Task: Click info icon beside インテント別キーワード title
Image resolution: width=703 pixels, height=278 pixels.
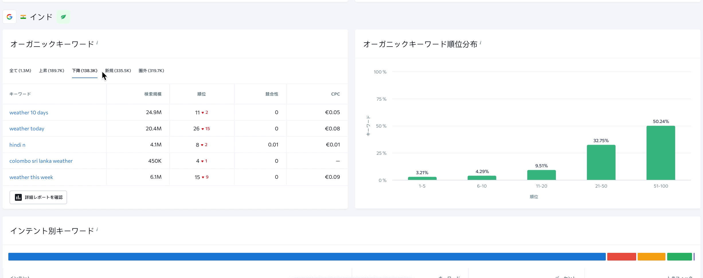Action: [97, 229]
